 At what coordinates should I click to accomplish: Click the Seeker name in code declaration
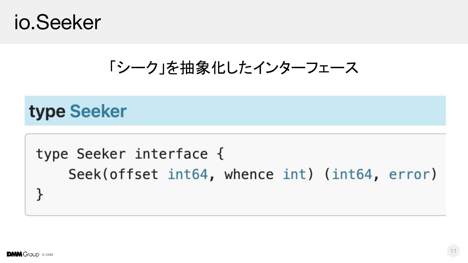coord(101,154)
